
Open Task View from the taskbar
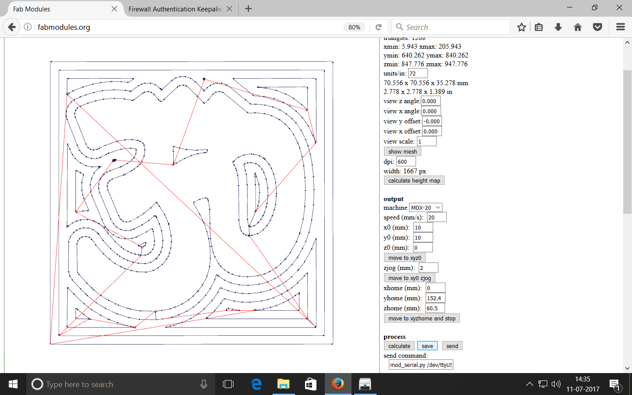click(228, 384)
